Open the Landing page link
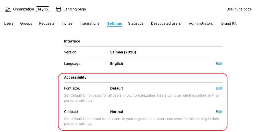This screenshot has width=257, height=132. (x=75, y=9)
